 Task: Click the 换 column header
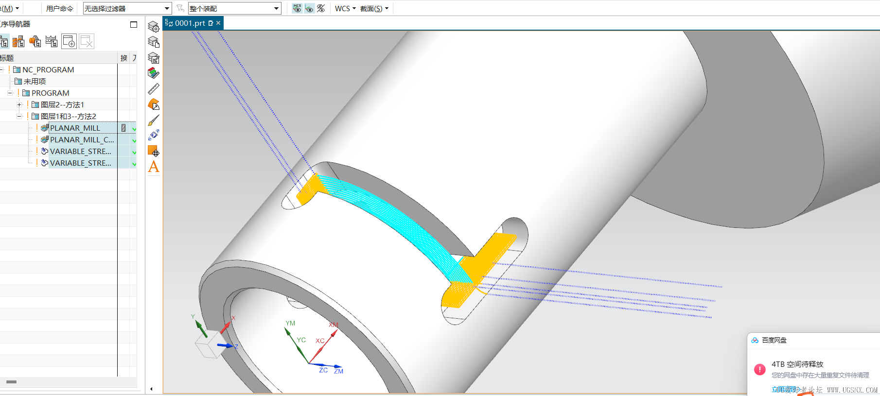tap(124, 58)
